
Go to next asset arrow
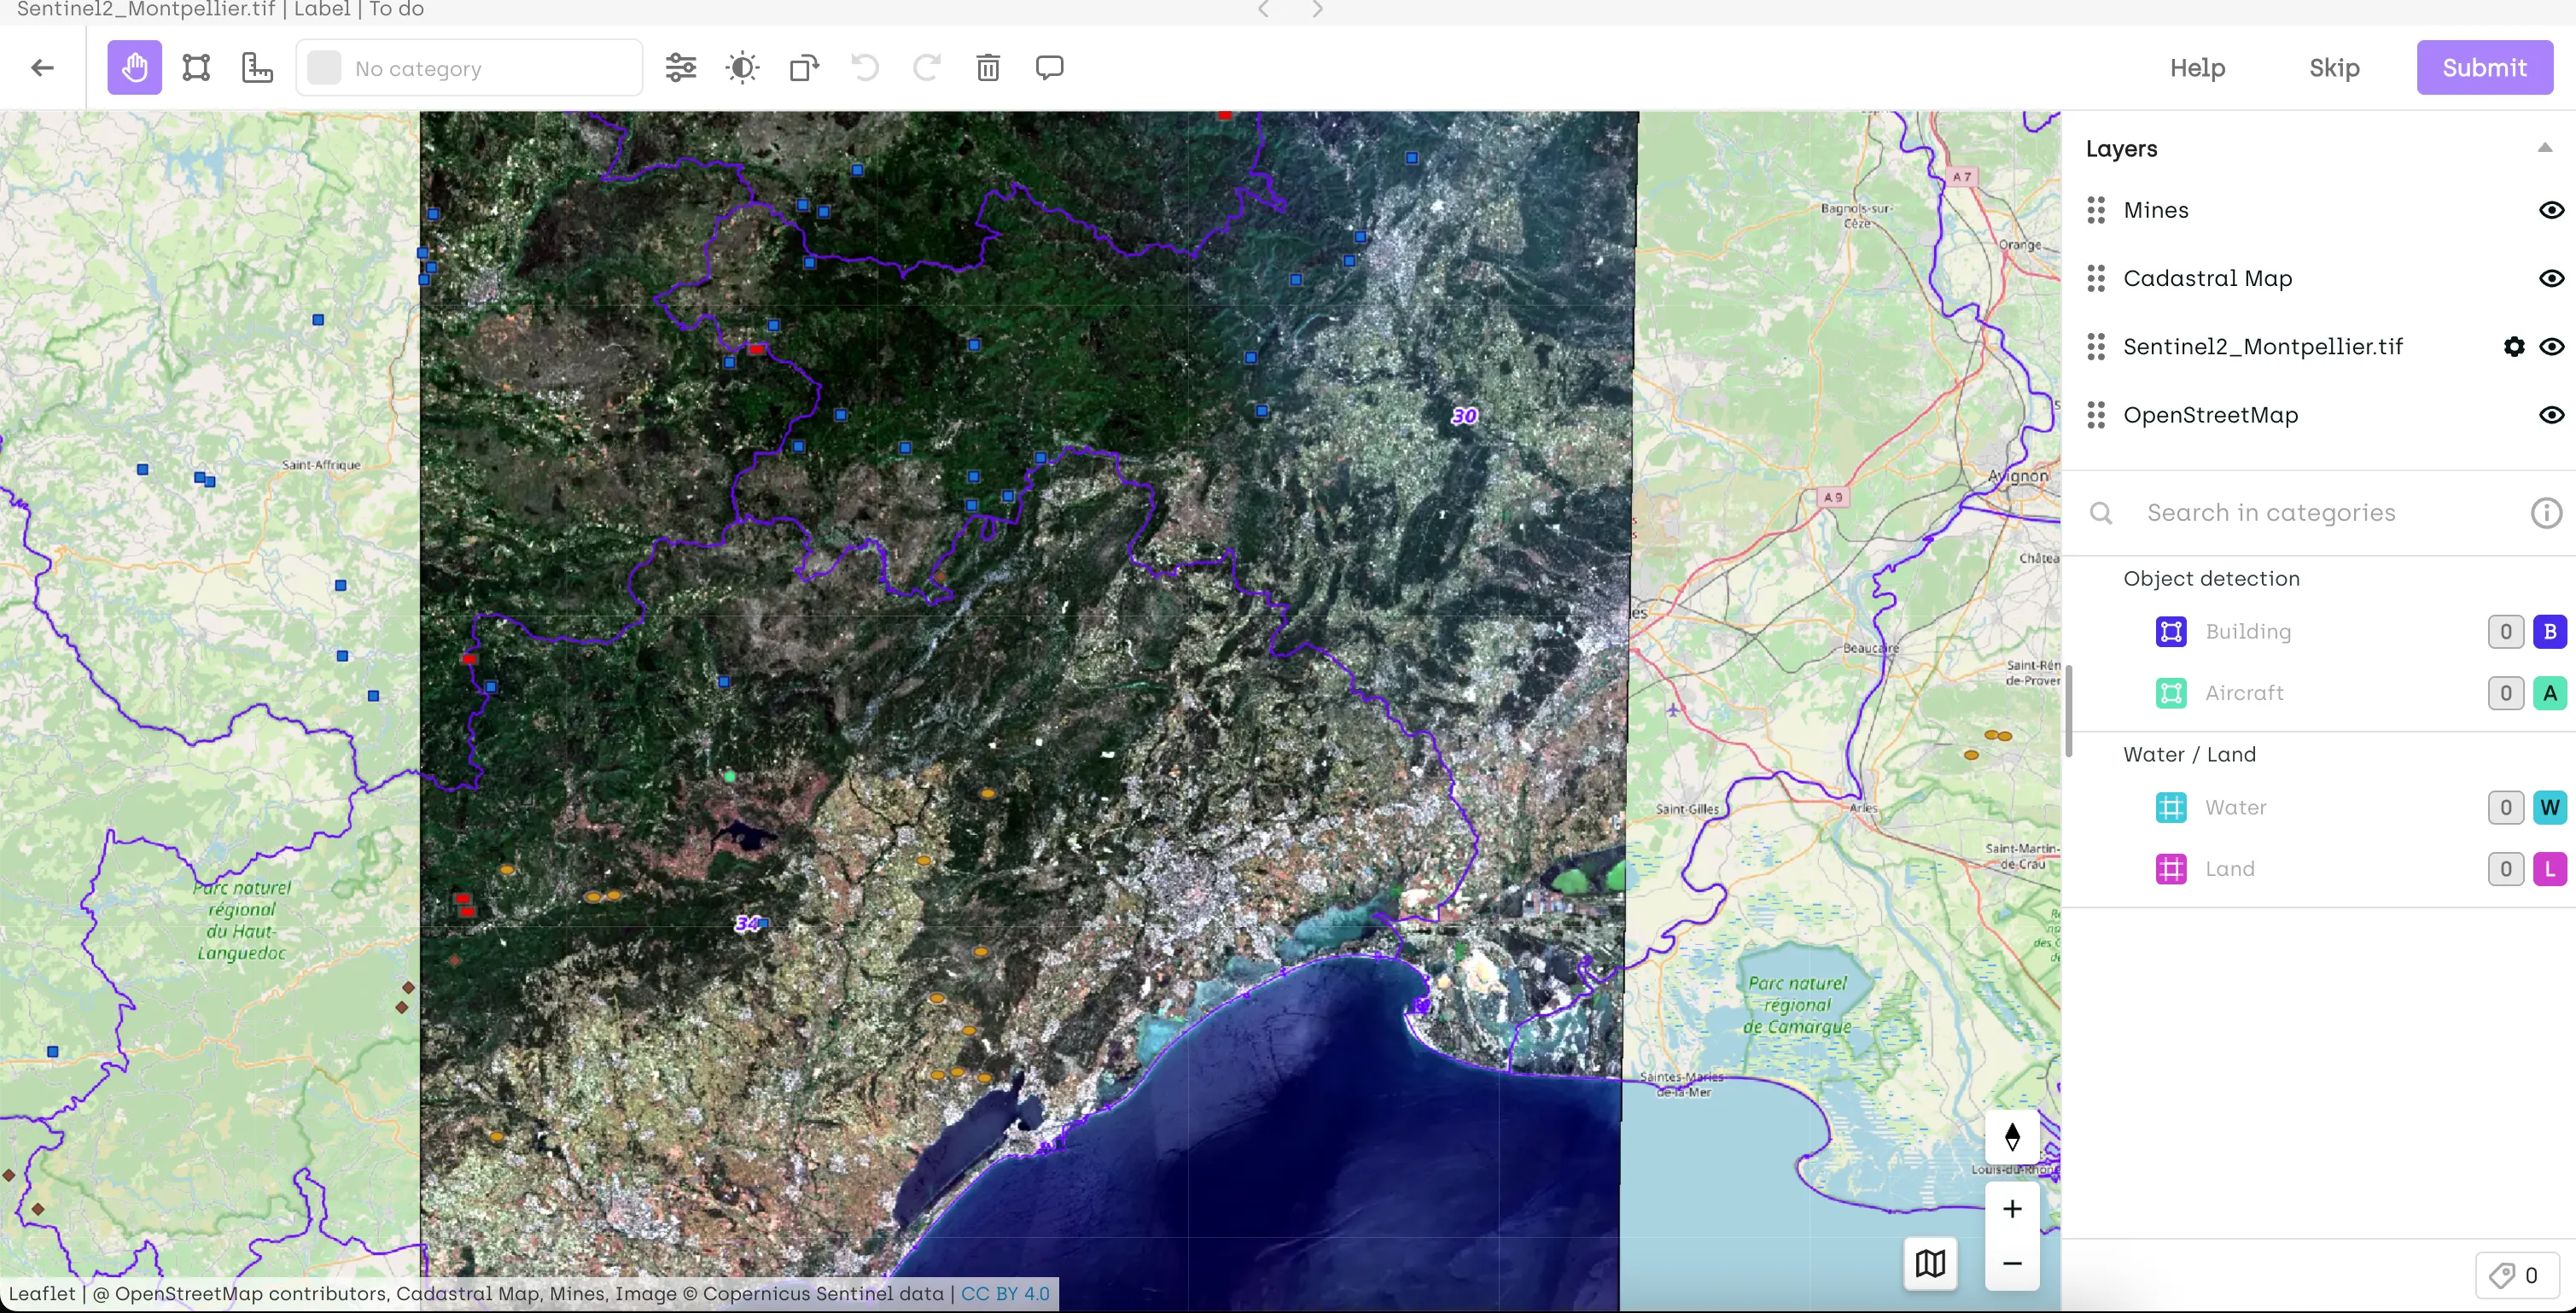[x=1317, y=10]
